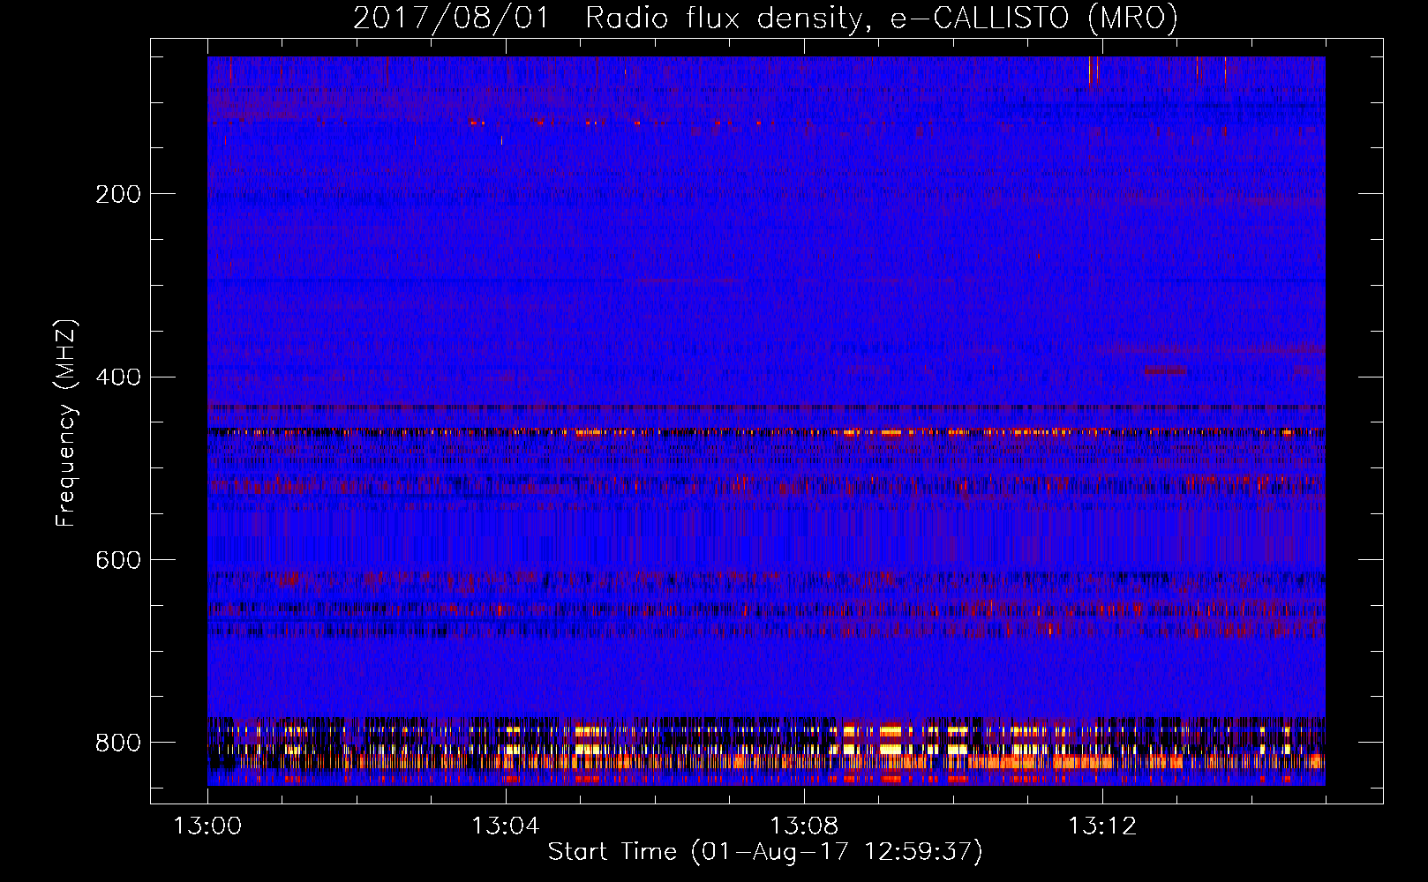1428x882 pixels.
Task: Click the '13:08' time tick label
Action: [804, 826]
